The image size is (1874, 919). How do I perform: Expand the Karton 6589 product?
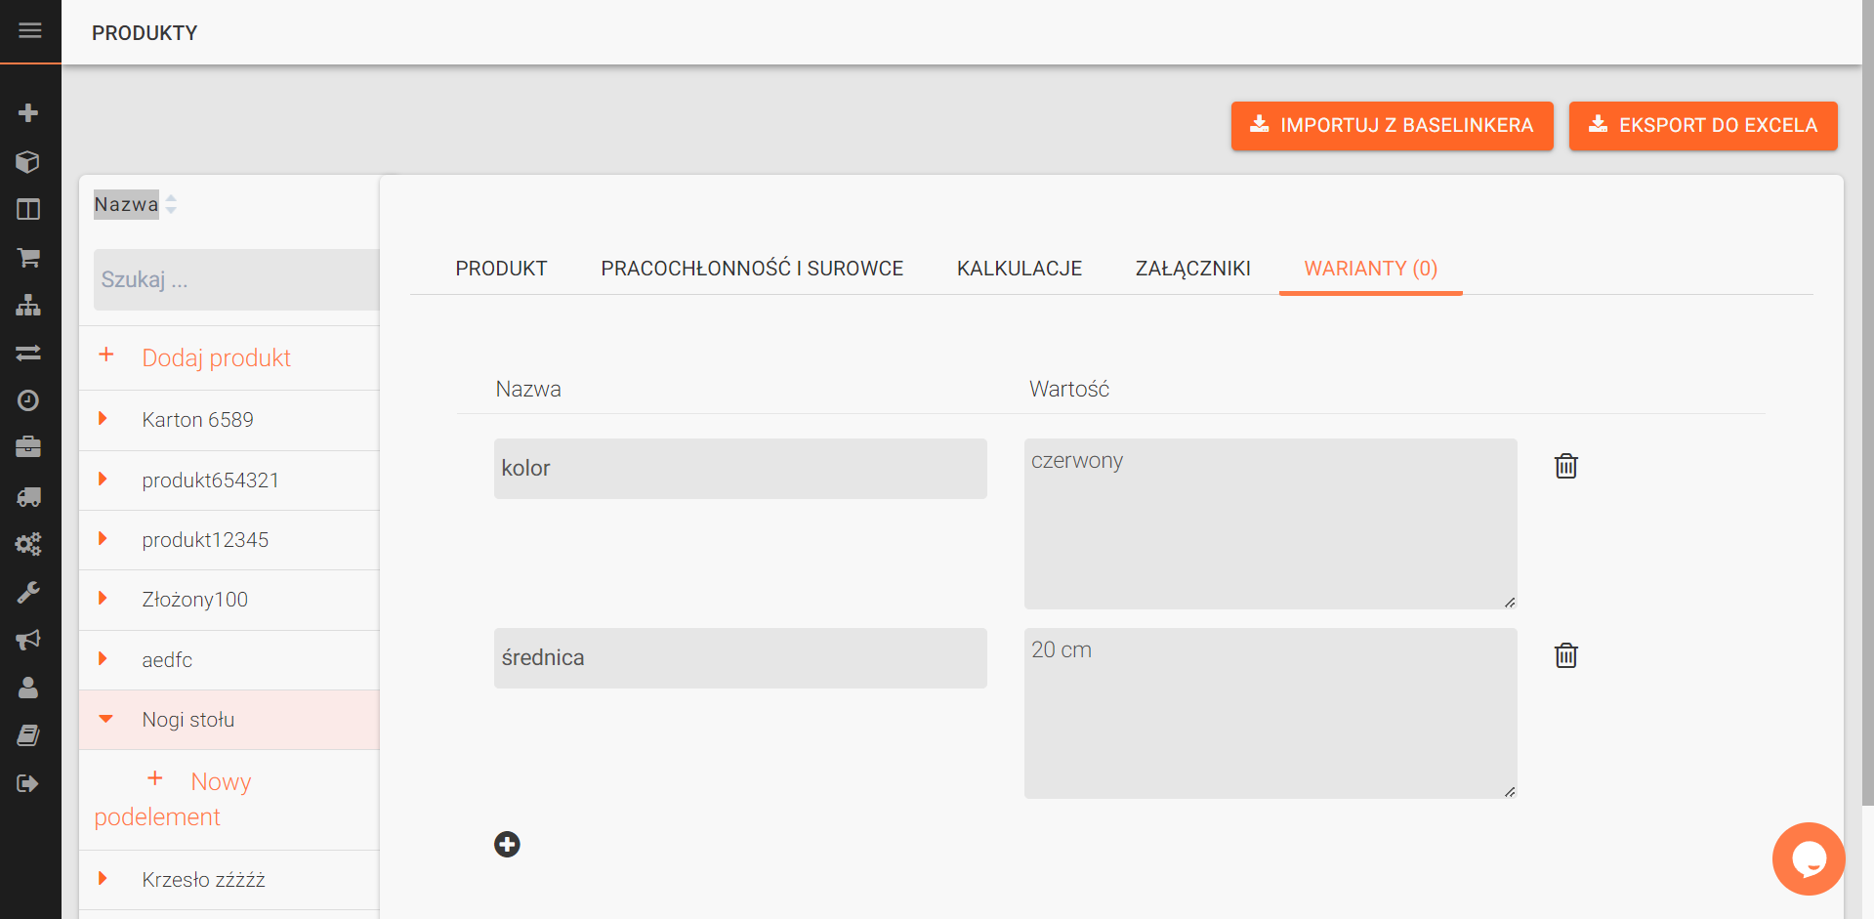pyautogui.click(x=103, y=419)
